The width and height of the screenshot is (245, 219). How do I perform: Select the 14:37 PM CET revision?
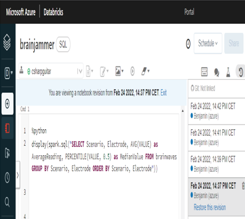tap(217, 197)
